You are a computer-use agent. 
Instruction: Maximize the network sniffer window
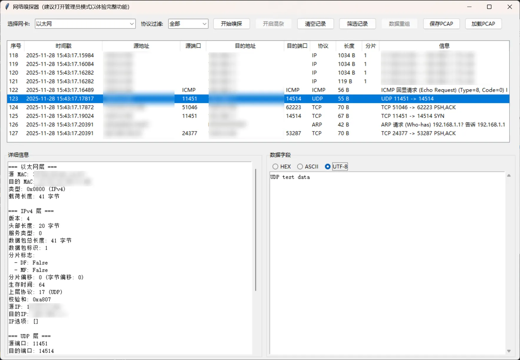click(489, 7)
